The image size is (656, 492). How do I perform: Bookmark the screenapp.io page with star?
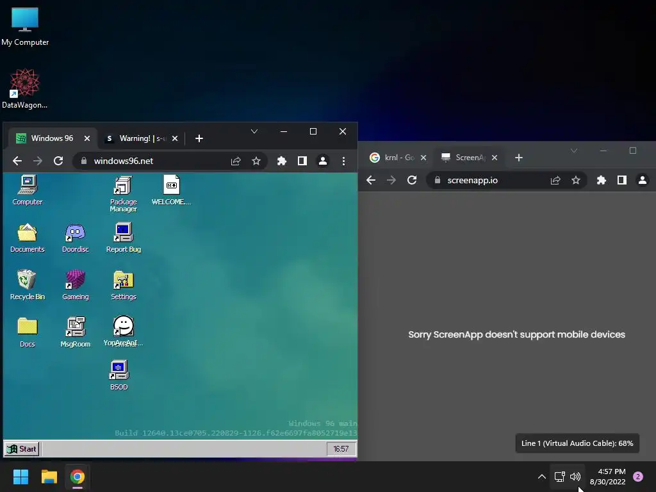[576, 180]
